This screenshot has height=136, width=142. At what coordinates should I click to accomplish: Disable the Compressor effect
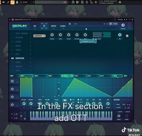point(12,58)
